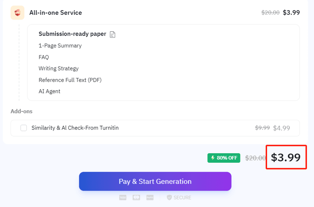This screenshot has width=314, height=207.
Task: Click the $4.99 add-on price
Action: [281, 128]
